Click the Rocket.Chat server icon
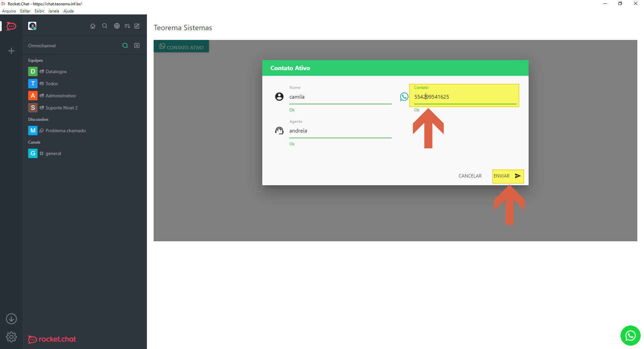The image size is (644, 349). [11, 26]
